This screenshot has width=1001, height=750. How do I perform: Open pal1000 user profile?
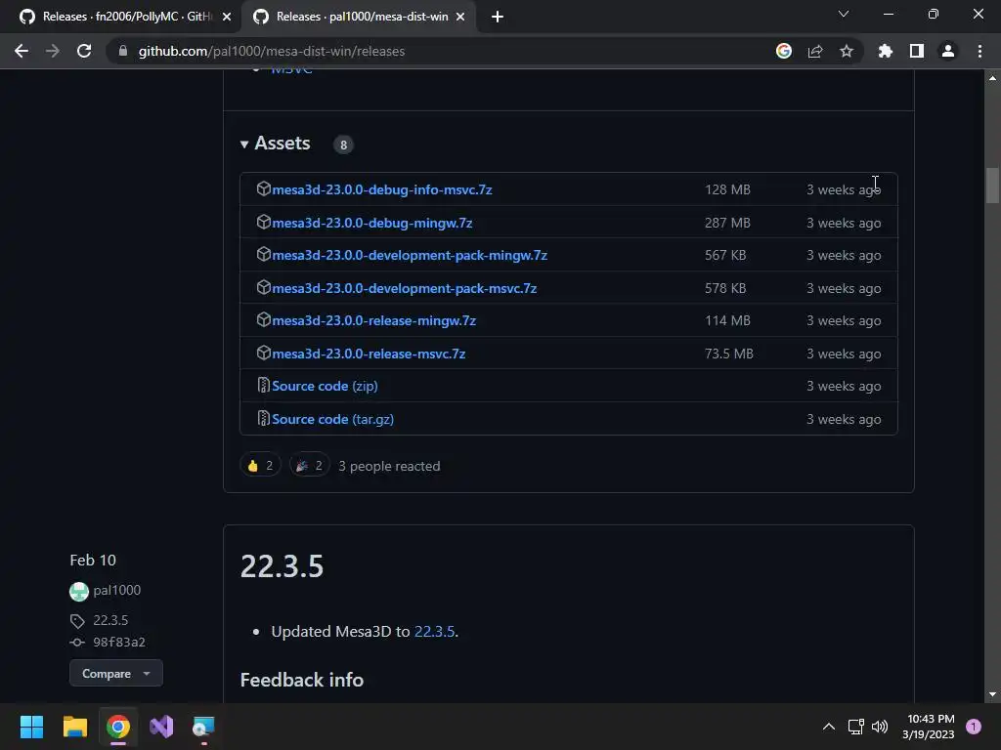coord(117,591)
